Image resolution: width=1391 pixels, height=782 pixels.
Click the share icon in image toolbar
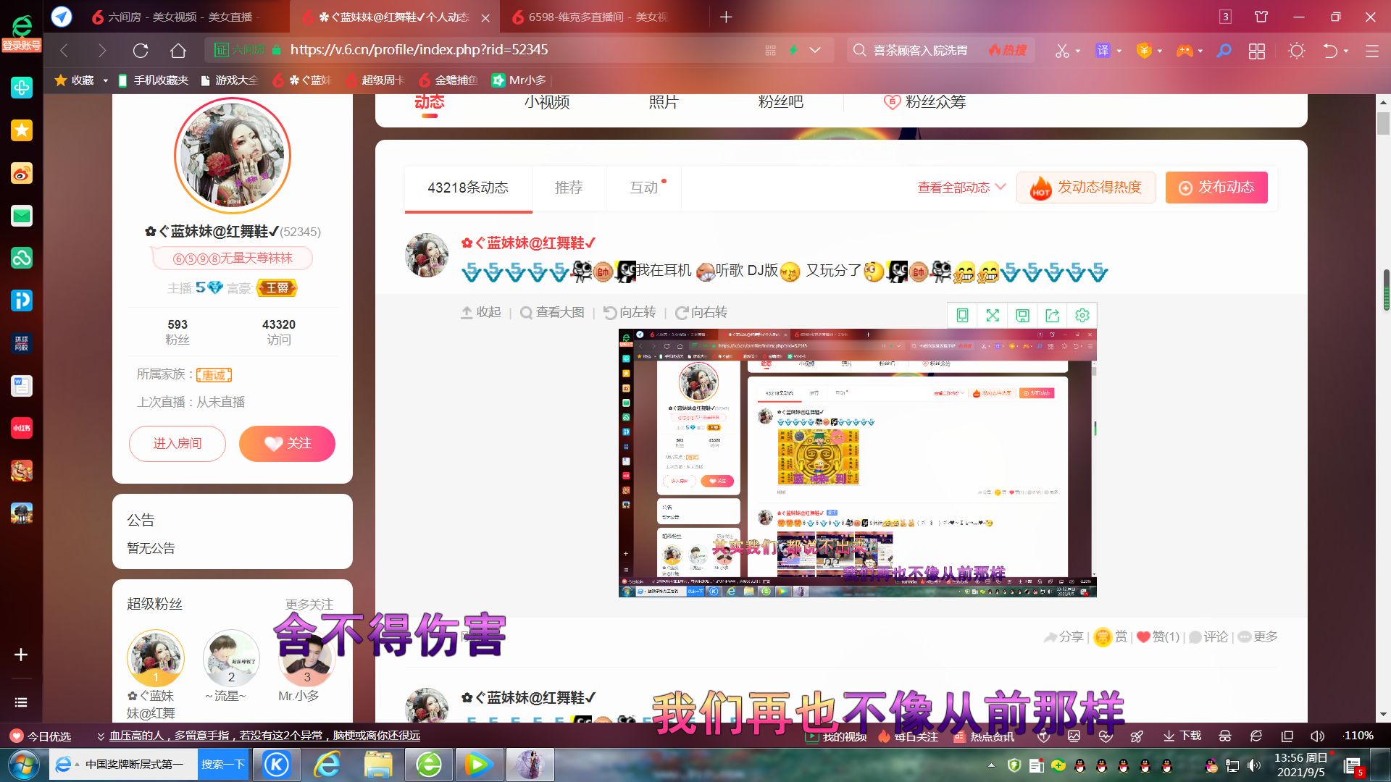[x=1053, y=315]
